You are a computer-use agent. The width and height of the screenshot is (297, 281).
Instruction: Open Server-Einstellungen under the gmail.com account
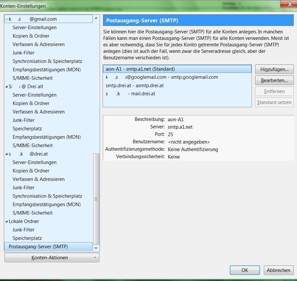pyautogui.click(x=34, y=28)
